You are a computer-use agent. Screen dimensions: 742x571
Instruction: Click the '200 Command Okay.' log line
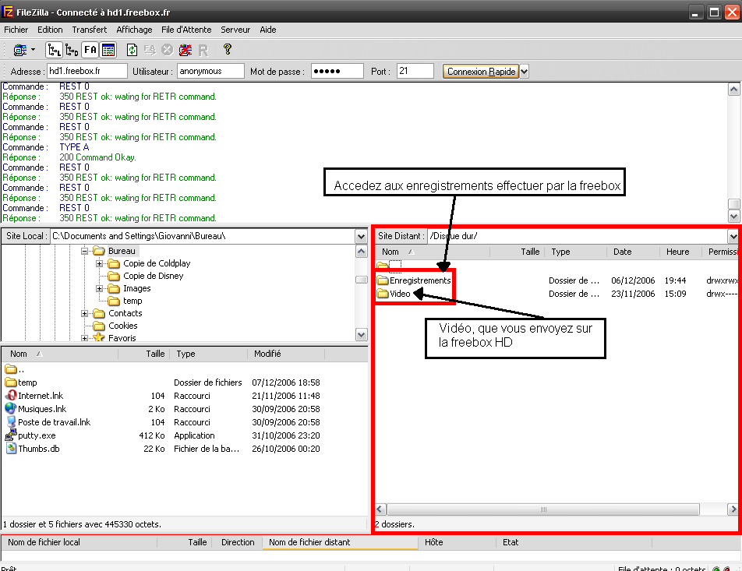coord(97,157)
